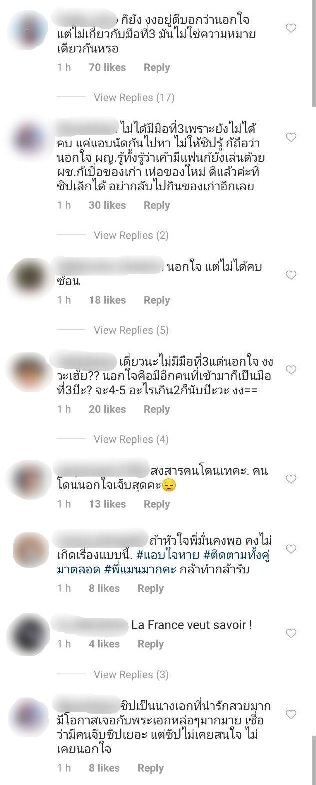This screenshot has width=316, height=785.
Task: Heart the 'La France veut savoir' comment
Action: [x=291, y=633]
